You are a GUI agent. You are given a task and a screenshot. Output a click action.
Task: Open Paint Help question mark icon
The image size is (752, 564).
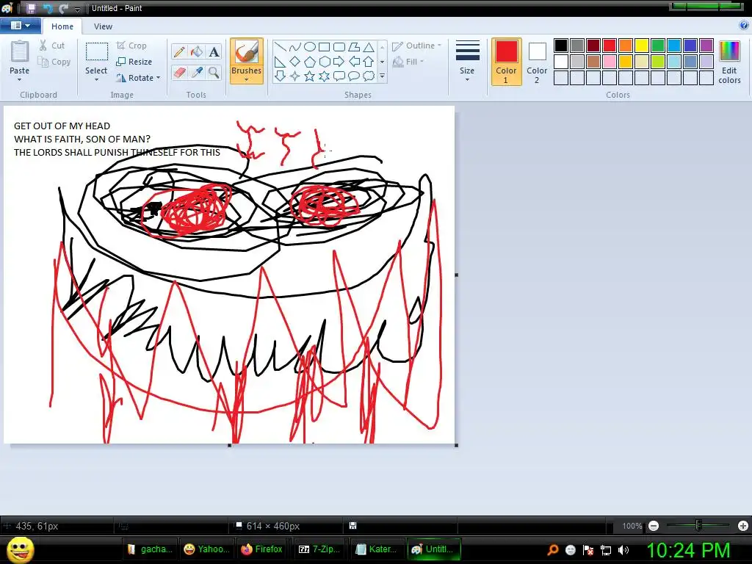tap(744, 26)
